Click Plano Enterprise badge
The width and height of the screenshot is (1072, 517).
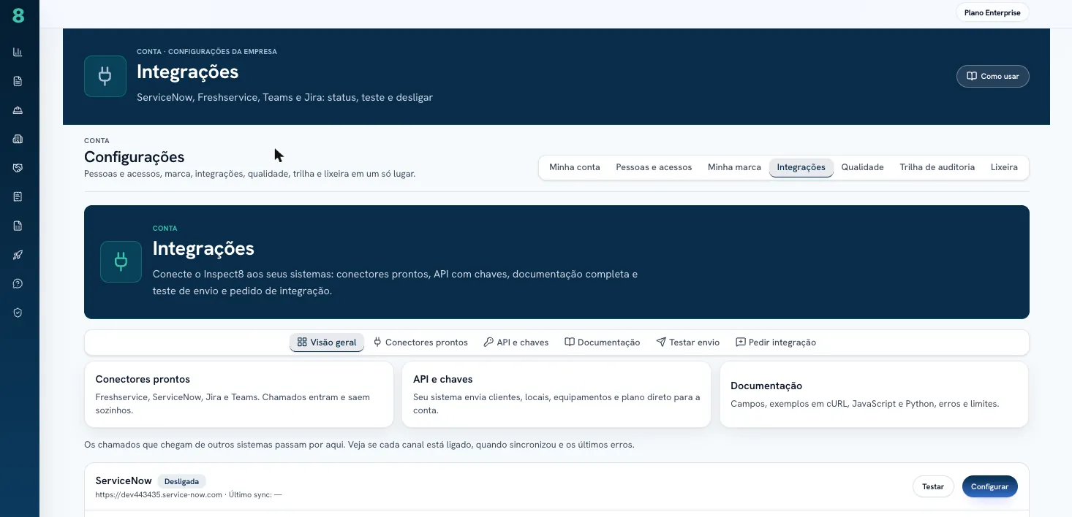pos(992,12)
